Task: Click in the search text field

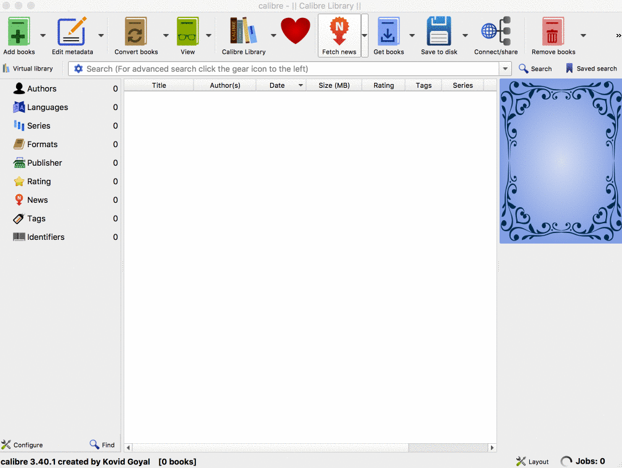Action: [292, 69]
